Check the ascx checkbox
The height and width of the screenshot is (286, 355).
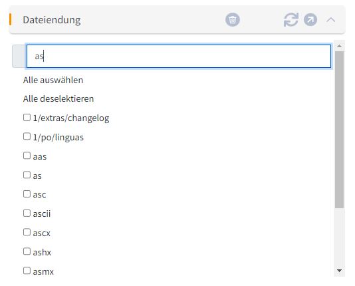pos(27,232)
